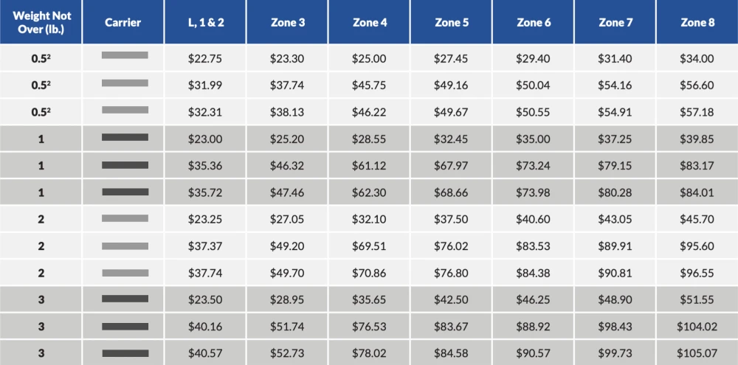Select the $67.97 cell in Zone 5

pos(452,166)
